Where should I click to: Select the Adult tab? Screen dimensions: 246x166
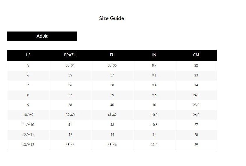tap(42, 36)
